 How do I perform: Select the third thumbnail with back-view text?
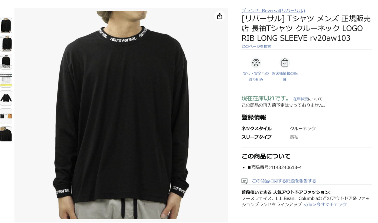pos(6,62)
